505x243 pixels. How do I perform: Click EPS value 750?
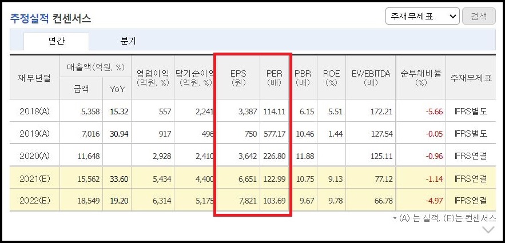coord(250,134)
